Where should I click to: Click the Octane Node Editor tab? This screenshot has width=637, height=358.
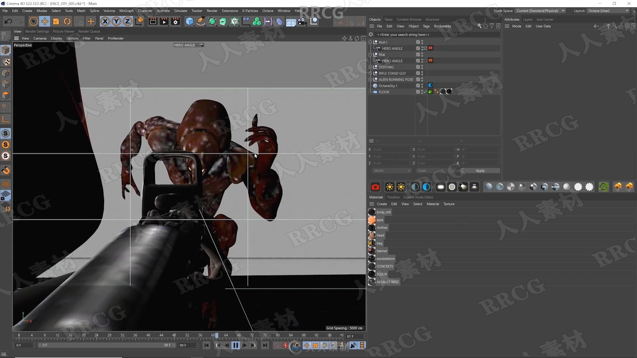pos(418,197)
